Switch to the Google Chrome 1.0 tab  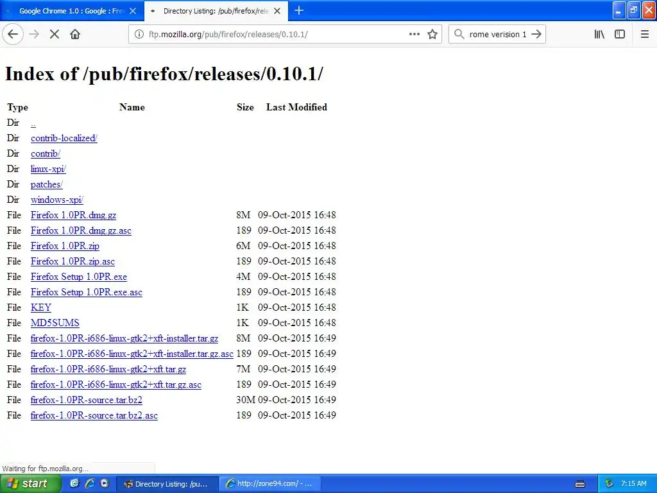(72, 11)
